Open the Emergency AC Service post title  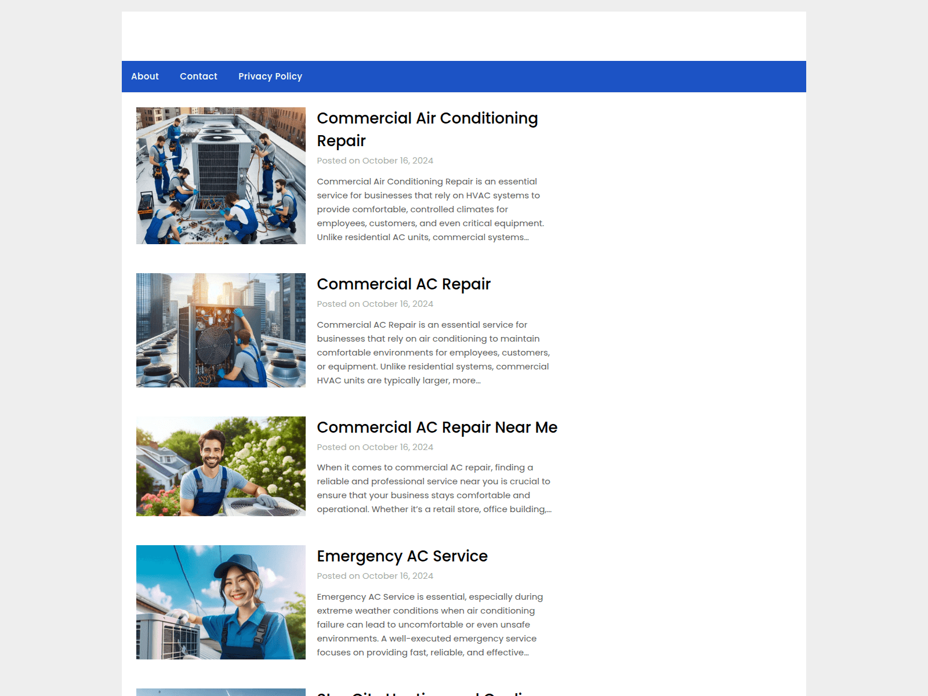tap(402, 556)
